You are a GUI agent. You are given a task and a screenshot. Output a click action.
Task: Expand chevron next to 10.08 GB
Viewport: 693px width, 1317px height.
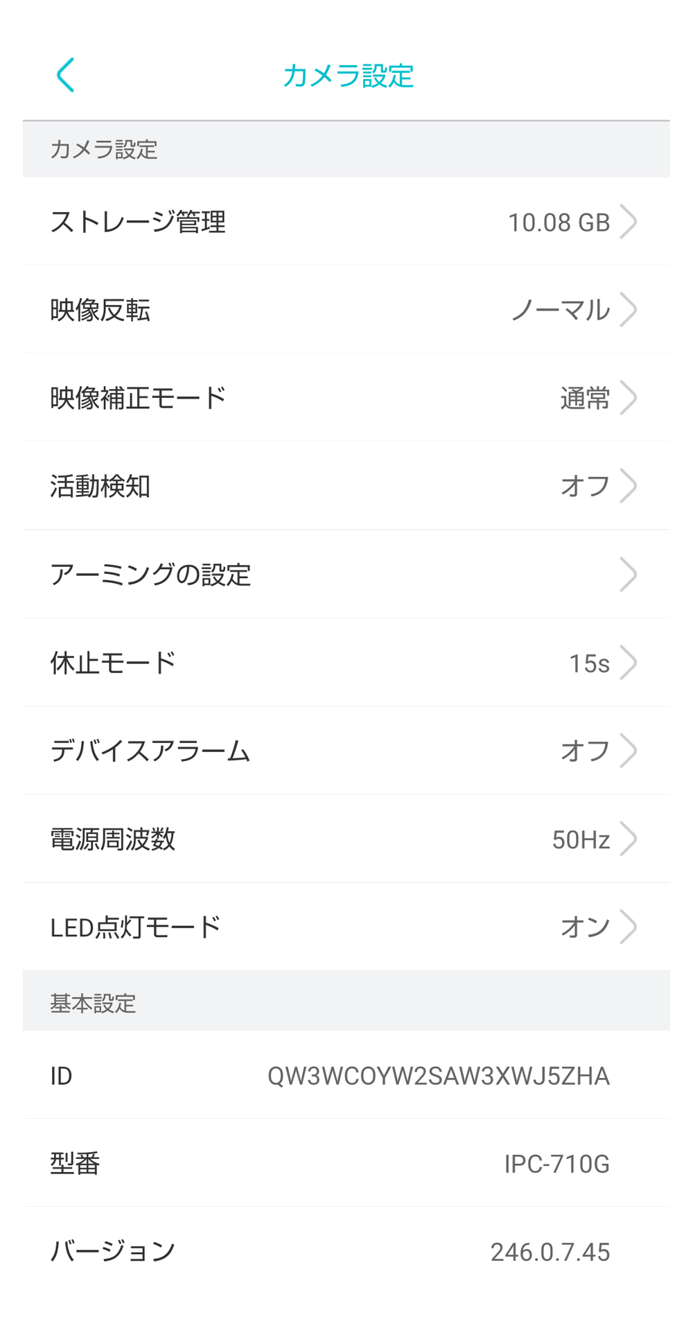[628, 222]
